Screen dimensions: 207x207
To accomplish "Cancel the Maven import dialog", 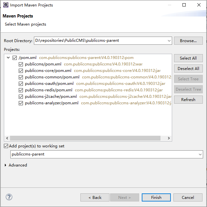I will click(x=188, y=197).
